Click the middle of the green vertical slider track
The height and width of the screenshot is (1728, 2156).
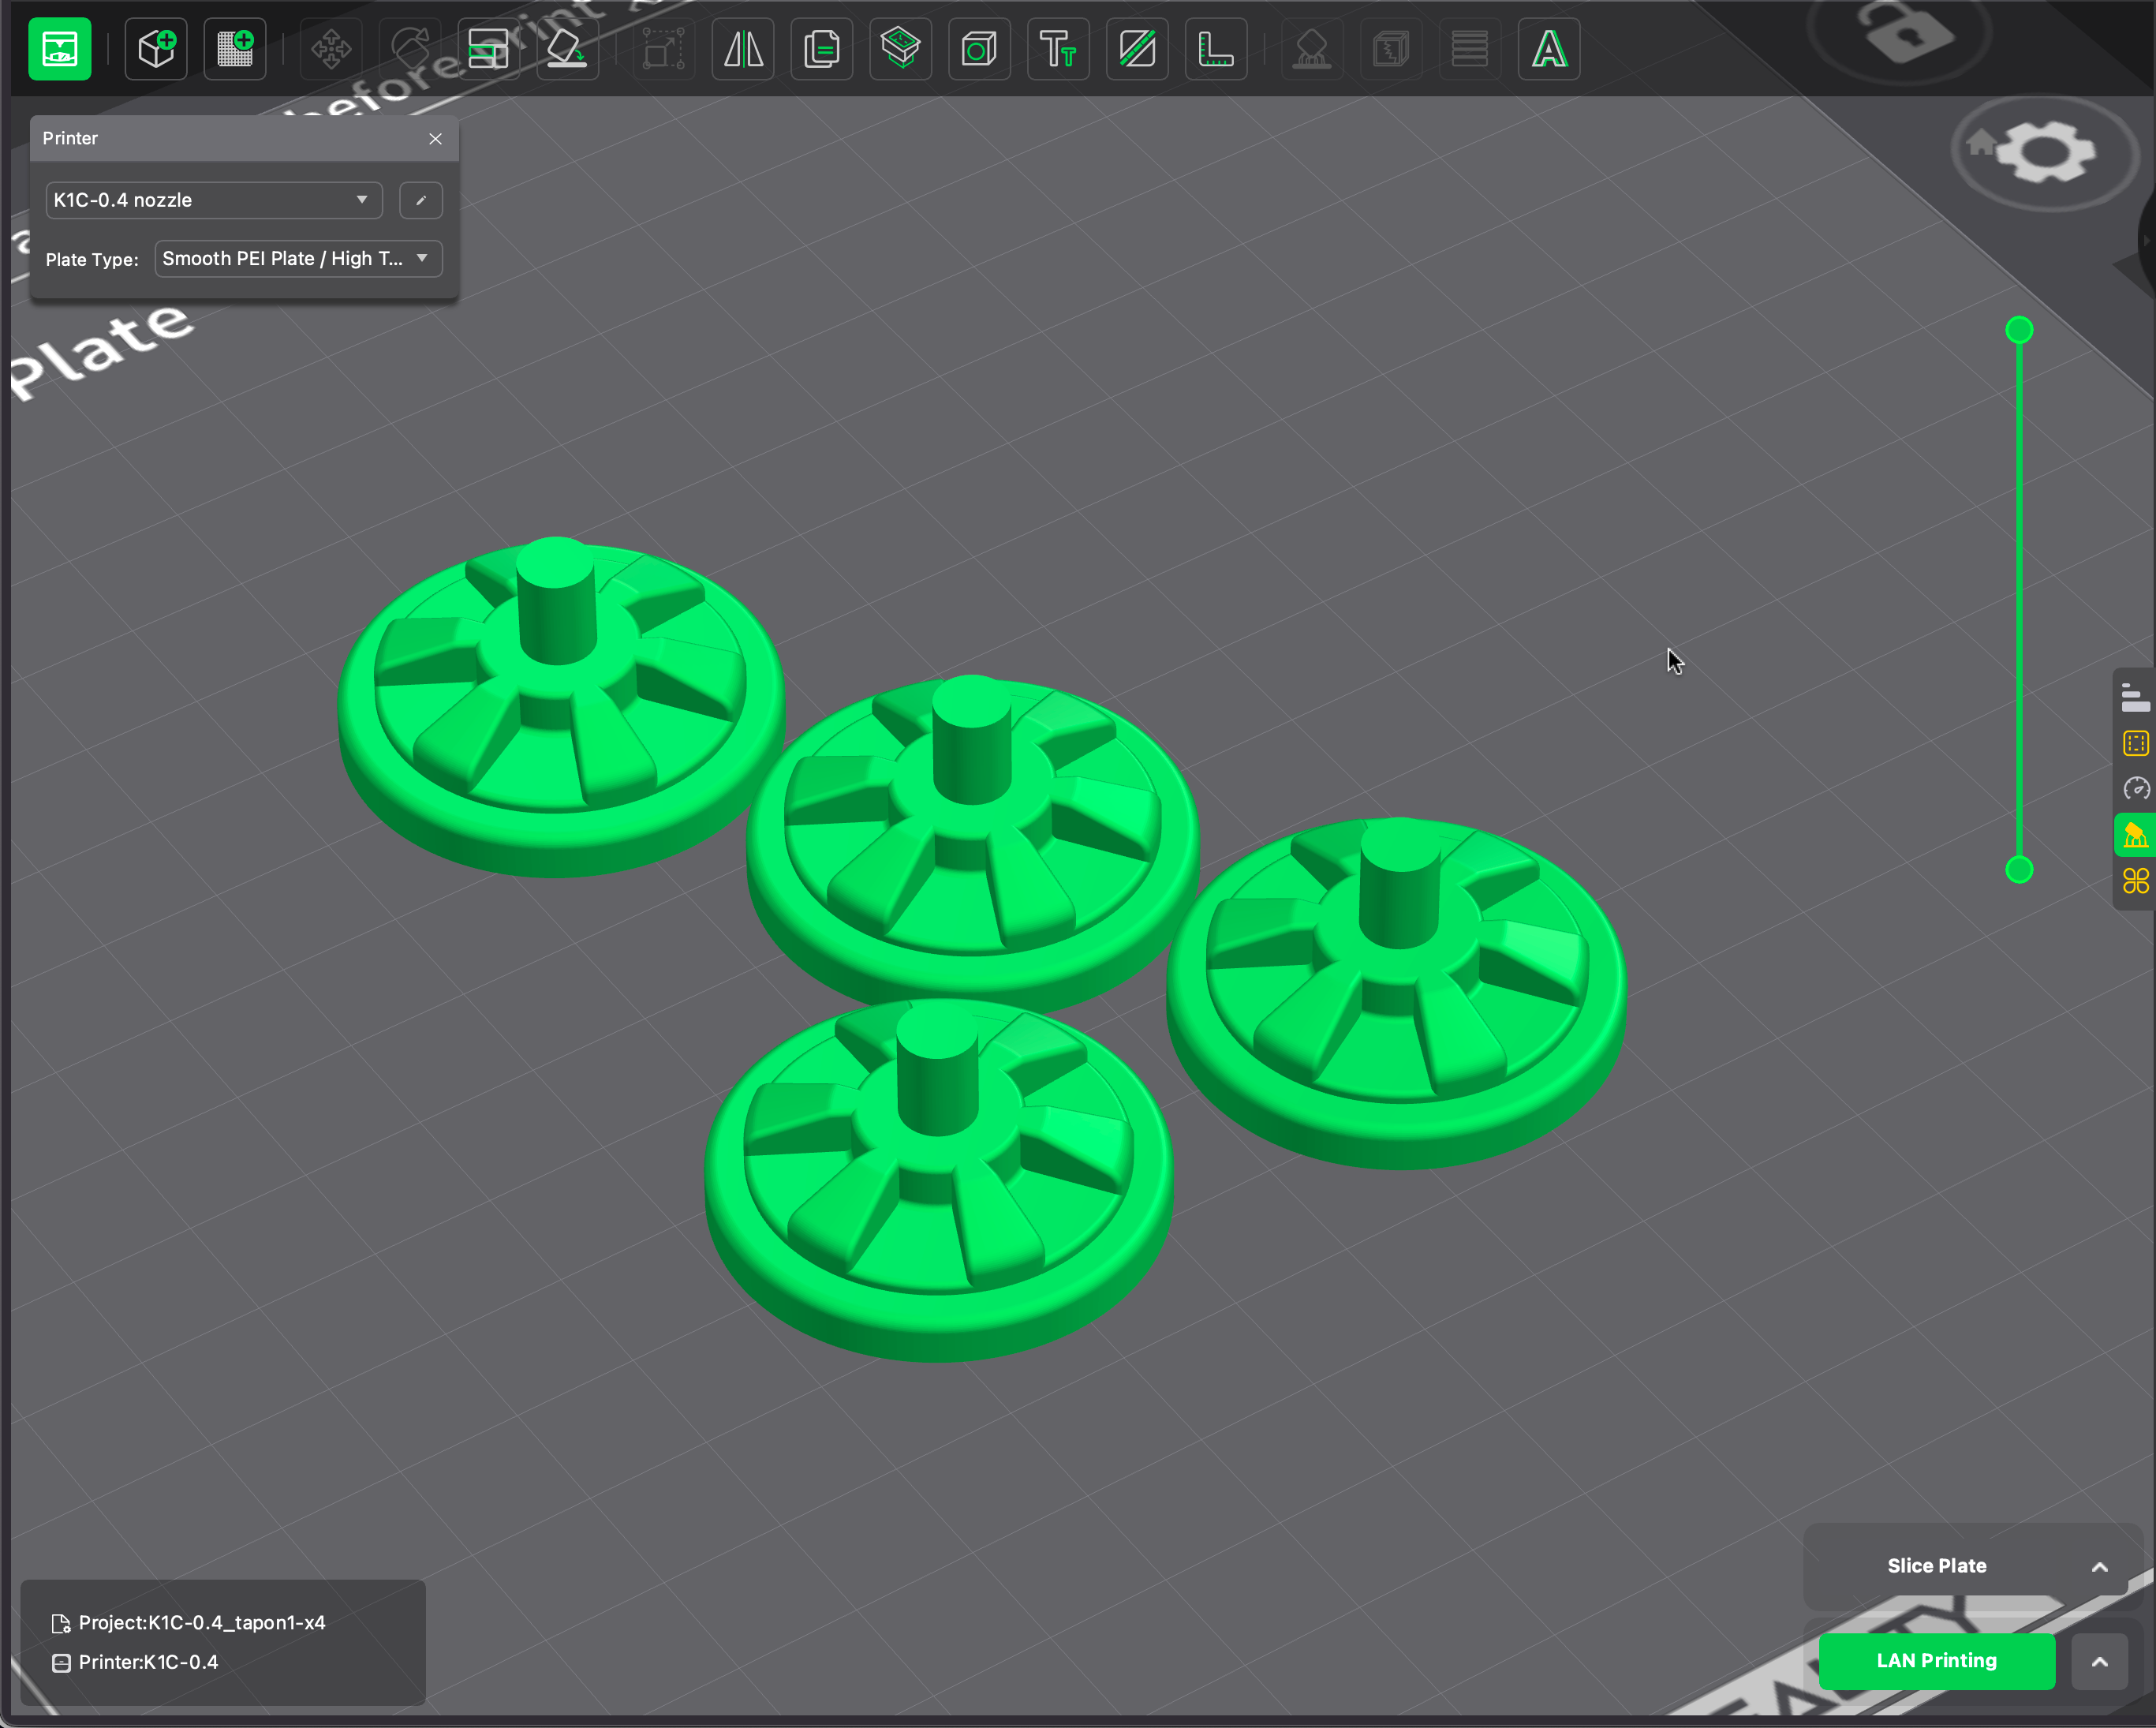[2019, 600]
